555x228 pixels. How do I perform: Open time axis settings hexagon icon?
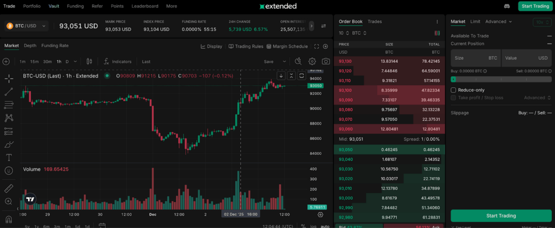320,214
